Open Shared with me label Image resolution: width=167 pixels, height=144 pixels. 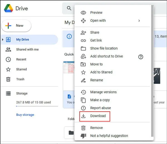click(x=27, y=49)
